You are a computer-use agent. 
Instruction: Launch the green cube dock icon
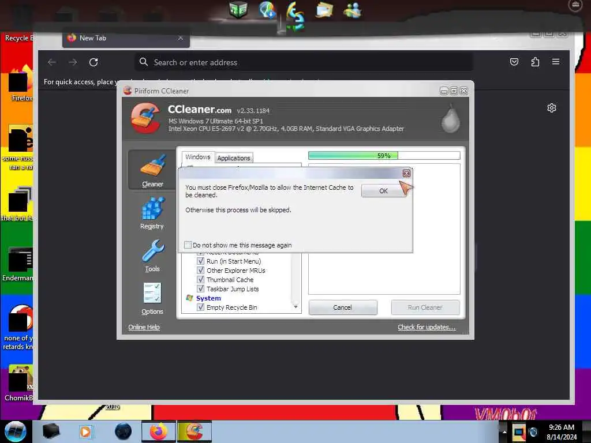coord(238,9)
